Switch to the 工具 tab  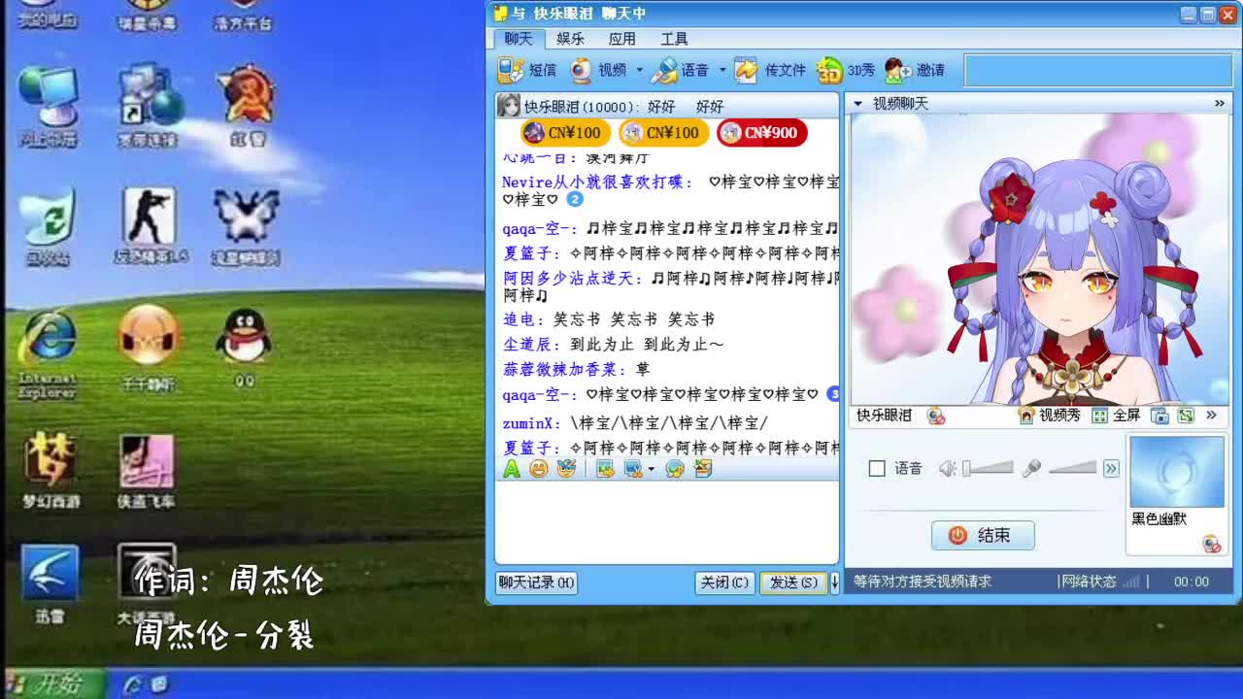pos(674,39)
